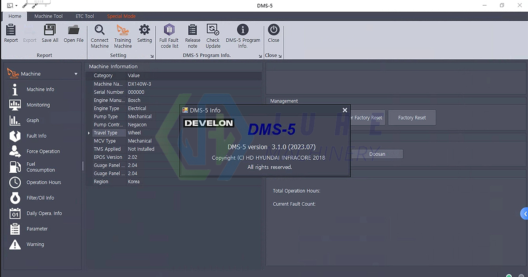
Task: Expand the Setting ribbon group options
Action: [152, 56]
